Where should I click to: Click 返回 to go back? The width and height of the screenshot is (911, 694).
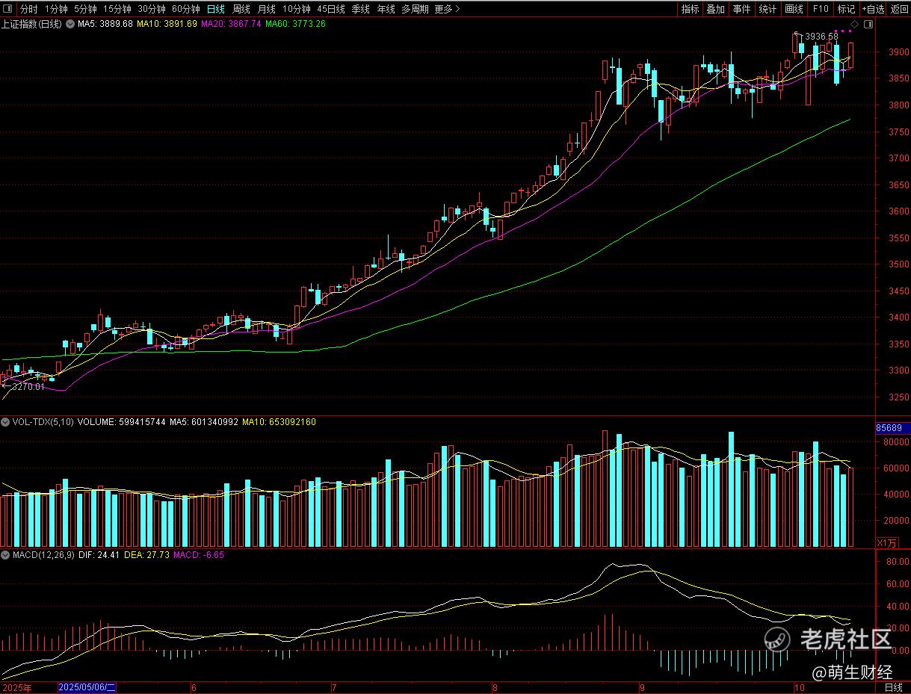[x=899, y=9]
